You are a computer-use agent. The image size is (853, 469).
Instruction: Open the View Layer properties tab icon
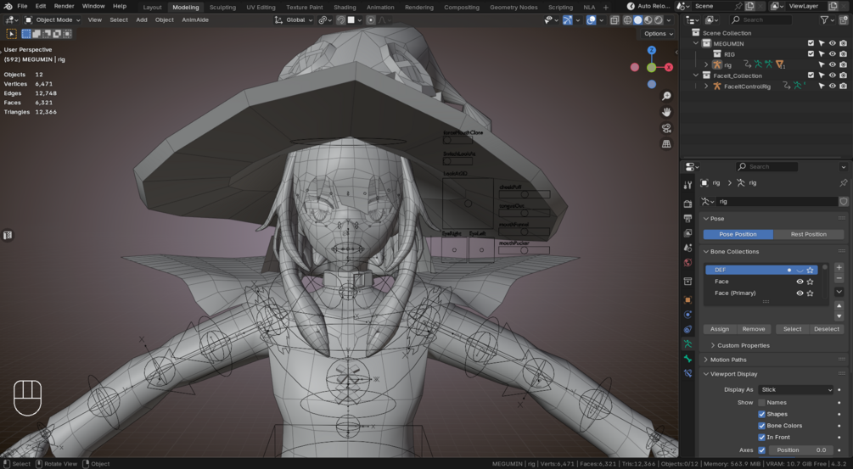[687, 233]
